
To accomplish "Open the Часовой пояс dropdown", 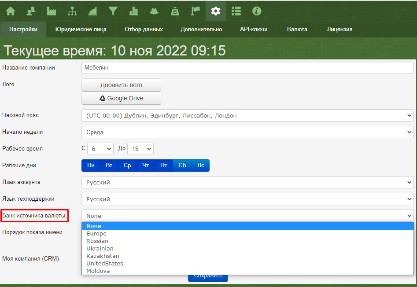I will 247,116.
